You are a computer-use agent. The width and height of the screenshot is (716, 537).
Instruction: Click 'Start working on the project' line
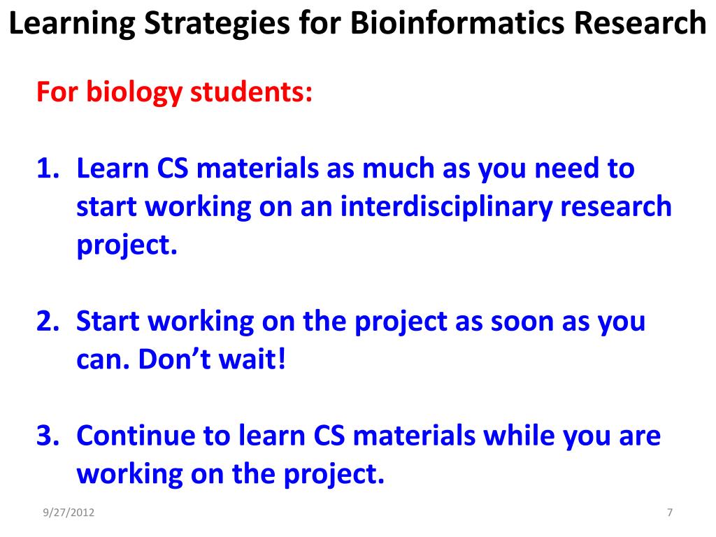[x=262, y=322]
